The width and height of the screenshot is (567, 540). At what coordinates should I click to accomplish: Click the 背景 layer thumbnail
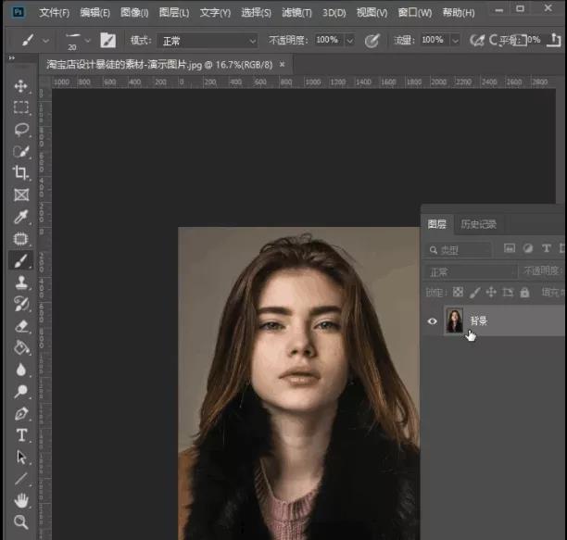[455, 321]
